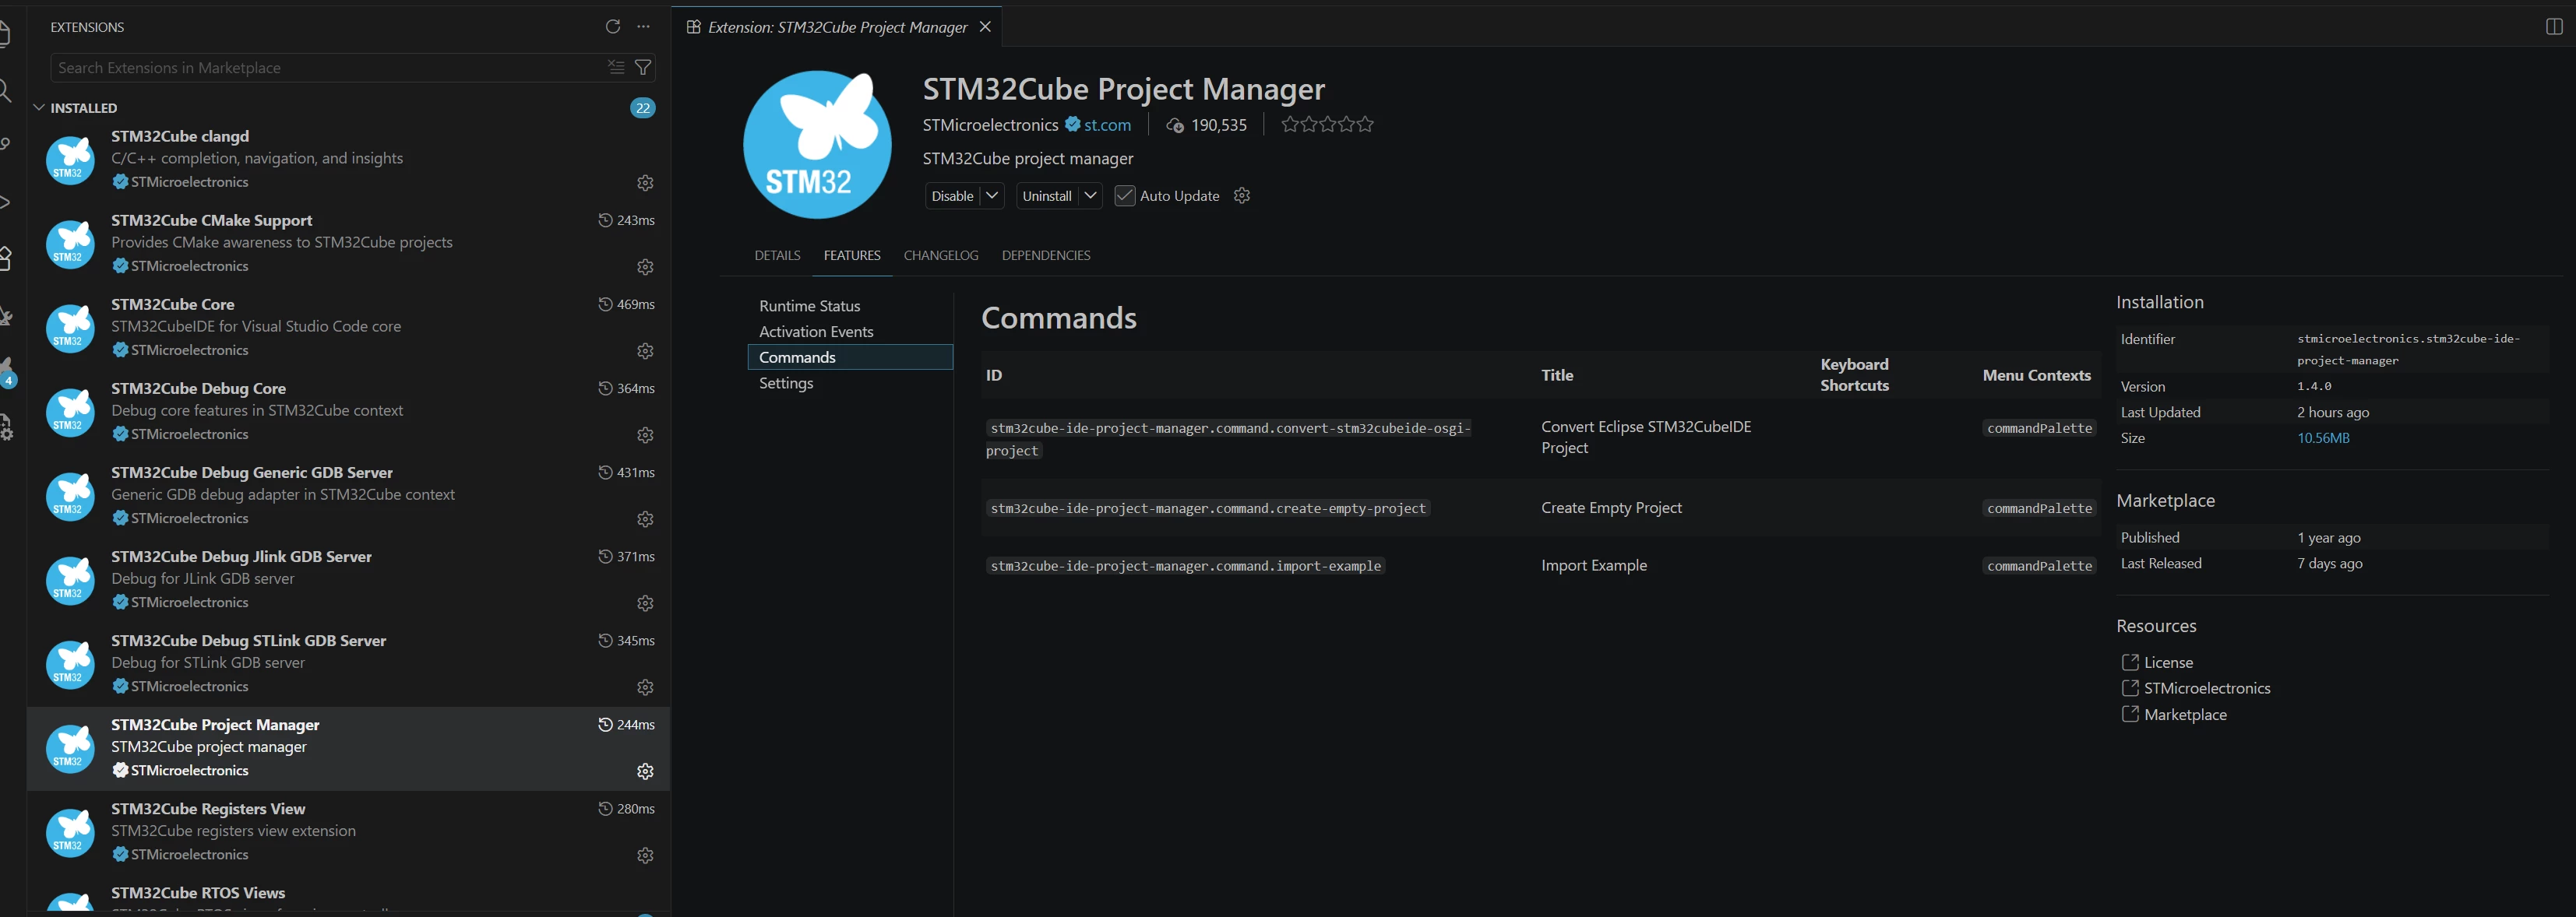The height and width of the screenshot is (917, 2576).
Task: Click commandPalette in Convert Eclipse project row
Action: (x=2039, y=429)
